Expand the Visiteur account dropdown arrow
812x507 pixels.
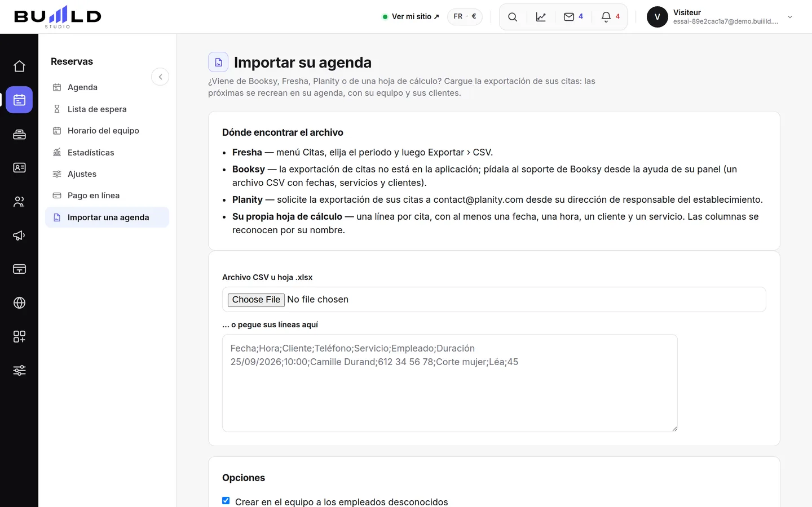pyautogui.click(x=790, y=17)
